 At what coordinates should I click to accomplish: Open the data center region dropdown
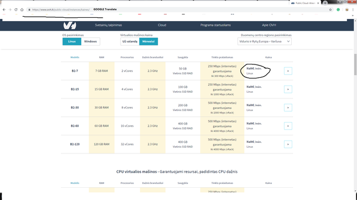(264, 42)
